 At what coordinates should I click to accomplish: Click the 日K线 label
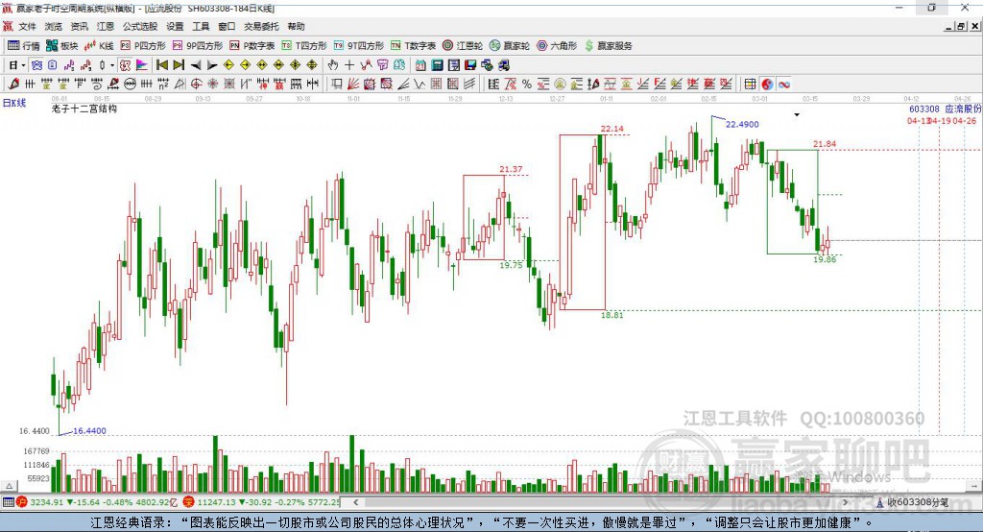point(14,103)
